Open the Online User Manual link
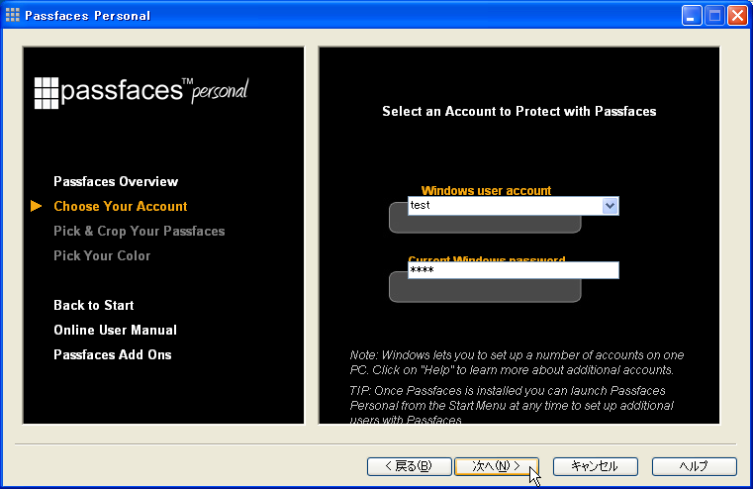The width and height of the screenshot is (753, 489). click(115, 330)
